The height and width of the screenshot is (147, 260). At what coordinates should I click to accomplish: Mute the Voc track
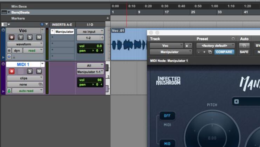(39, 37)
